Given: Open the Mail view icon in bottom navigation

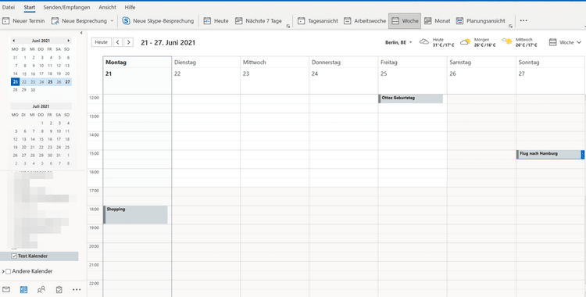Looking at the screenshot, I should (6, 289).
